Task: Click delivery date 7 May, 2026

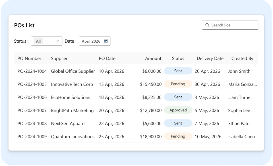Action: point(207,123)
